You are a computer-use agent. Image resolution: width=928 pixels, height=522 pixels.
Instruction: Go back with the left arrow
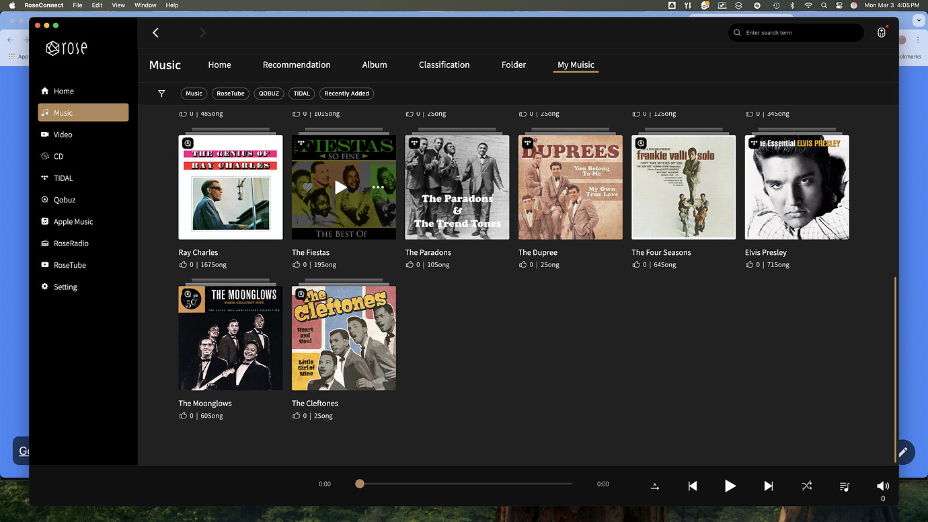pyautogui.click(x=155, y=32)
